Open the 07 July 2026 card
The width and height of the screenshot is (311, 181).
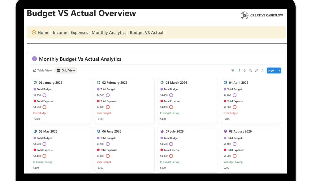coord(174,131)
